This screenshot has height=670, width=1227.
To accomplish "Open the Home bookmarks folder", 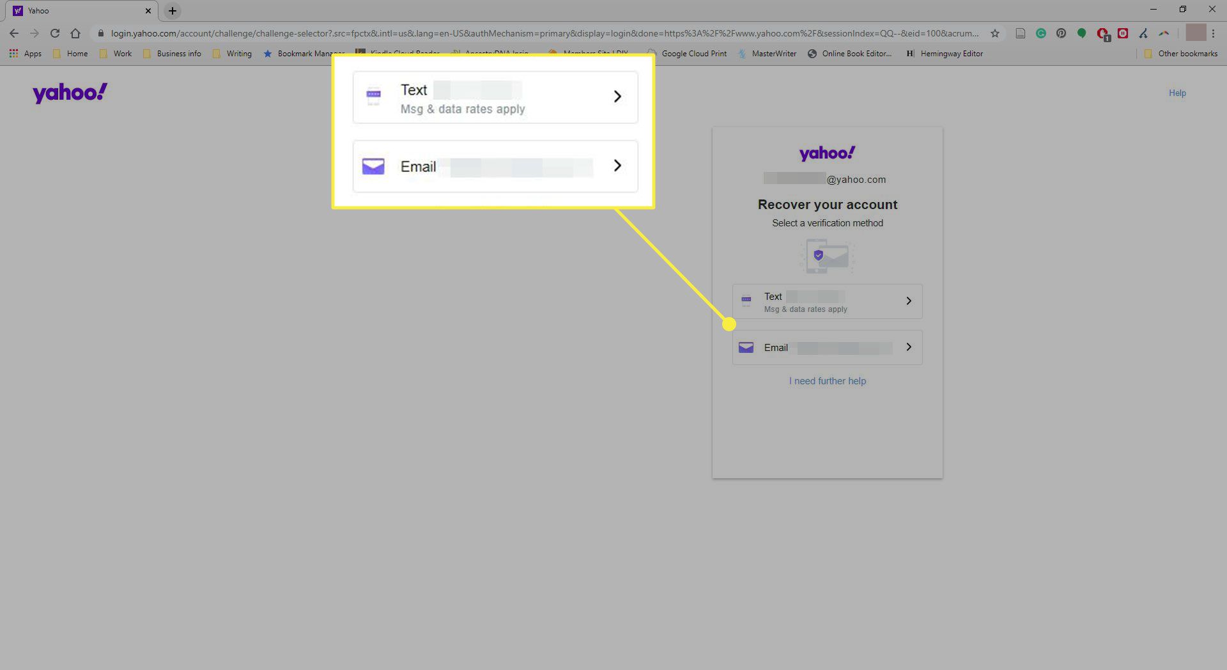I will (71, 54).
